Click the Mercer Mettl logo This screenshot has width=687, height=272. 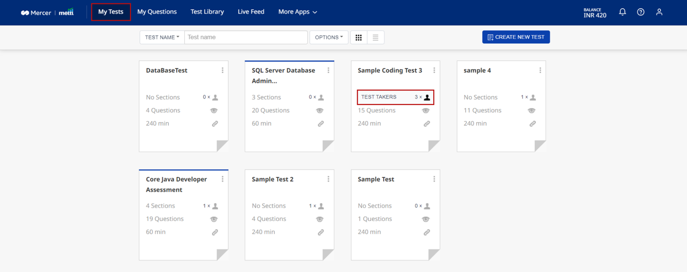tap(47, 12)
